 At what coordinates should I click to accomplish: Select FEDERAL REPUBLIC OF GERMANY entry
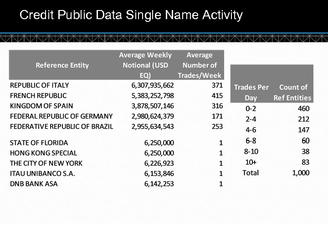(x=61, y=116)
